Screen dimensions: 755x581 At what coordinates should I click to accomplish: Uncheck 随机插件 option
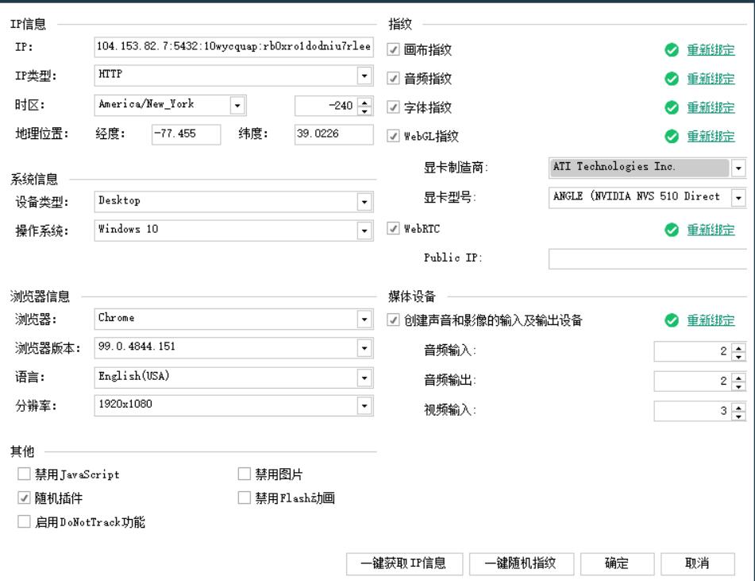click(24, 498)
